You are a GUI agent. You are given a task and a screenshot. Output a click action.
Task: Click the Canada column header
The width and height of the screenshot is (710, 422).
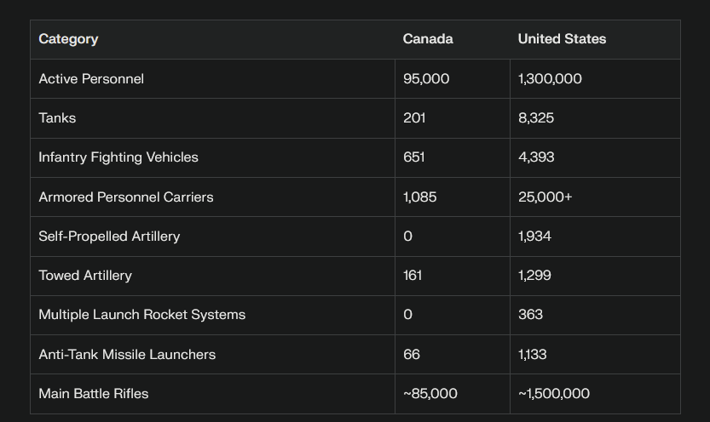click(428, 39)
